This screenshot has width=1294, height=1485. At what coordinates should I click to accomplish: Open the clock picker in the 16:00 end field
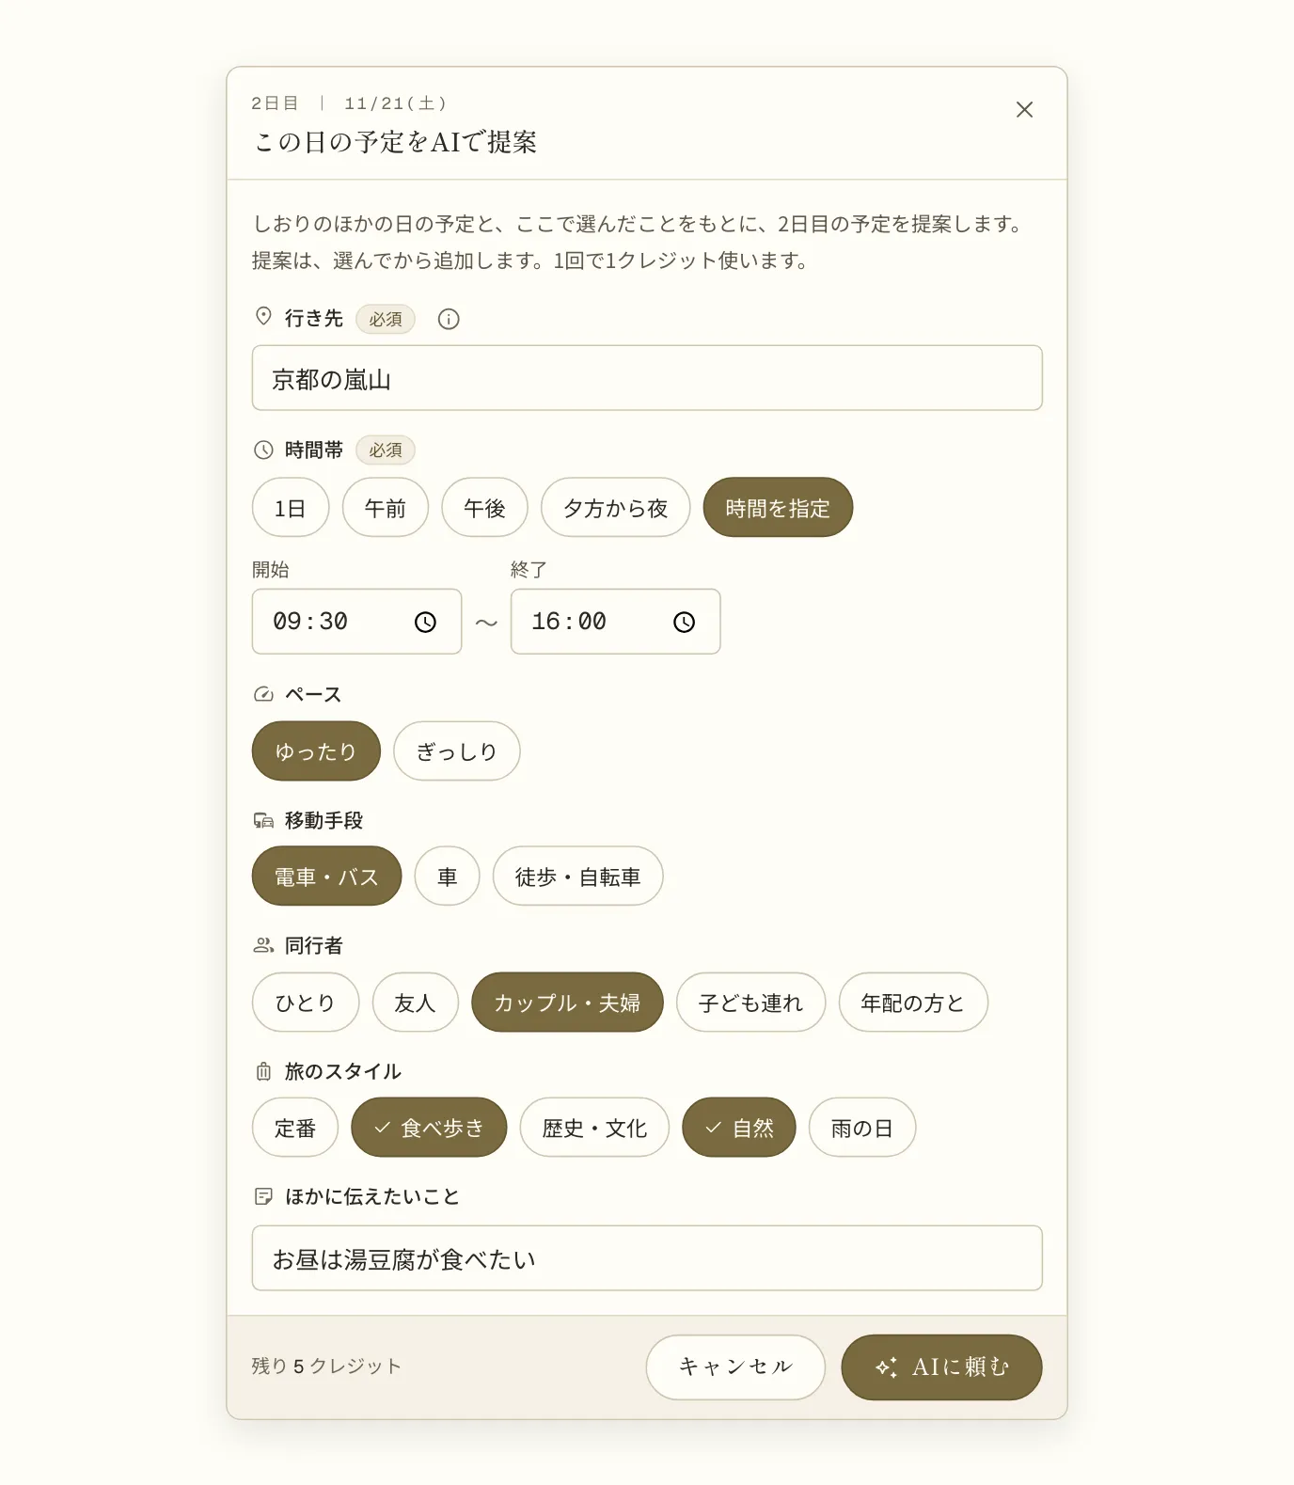[x=684, y=622]
